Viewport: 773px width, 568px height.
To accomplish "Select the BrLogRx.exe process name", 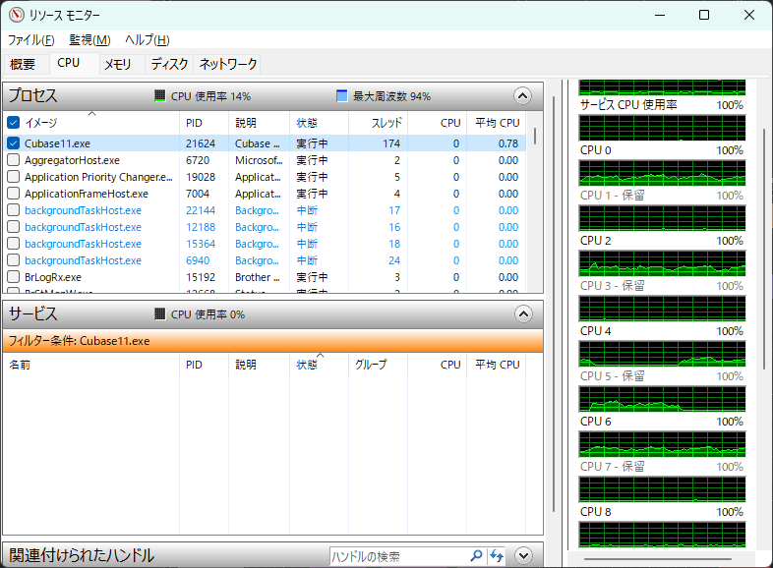I will 53,277.
